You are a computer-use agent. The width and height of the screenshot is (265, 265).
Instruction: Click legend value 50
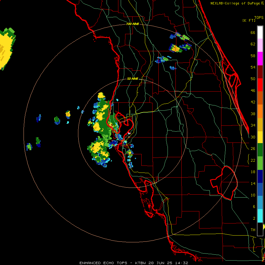(x=253, y=79)
